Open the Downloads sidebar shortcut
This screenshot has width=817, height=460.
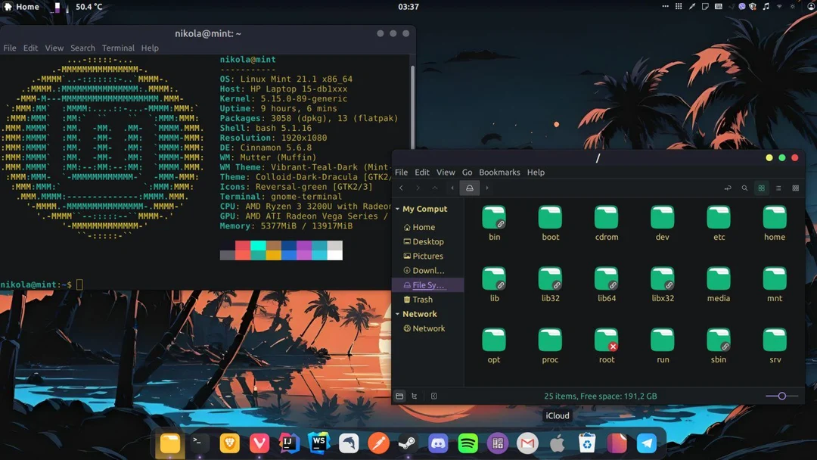point(425,270)
